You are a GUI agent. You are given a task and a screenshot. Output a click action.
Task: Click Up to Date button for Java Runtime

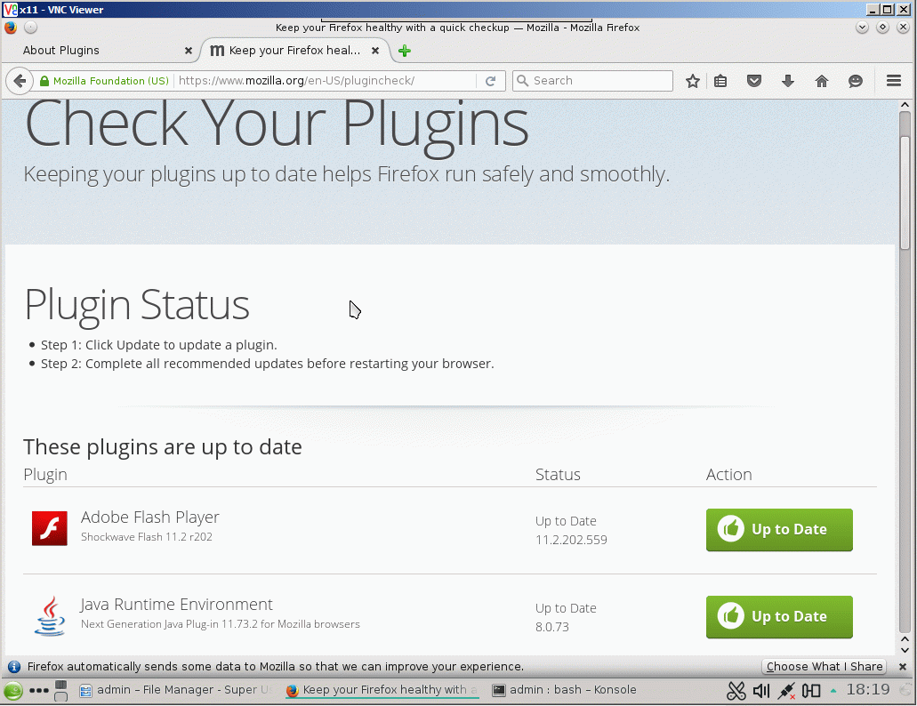click(779, 616)
